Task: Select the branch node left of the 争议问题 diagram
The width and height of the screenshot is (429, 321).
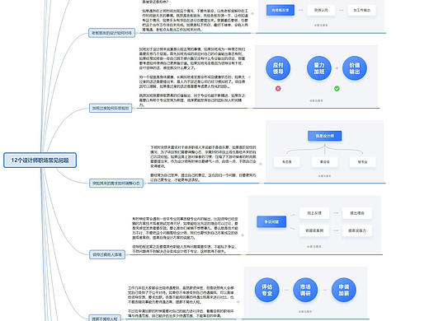Action: click(107, 254)
